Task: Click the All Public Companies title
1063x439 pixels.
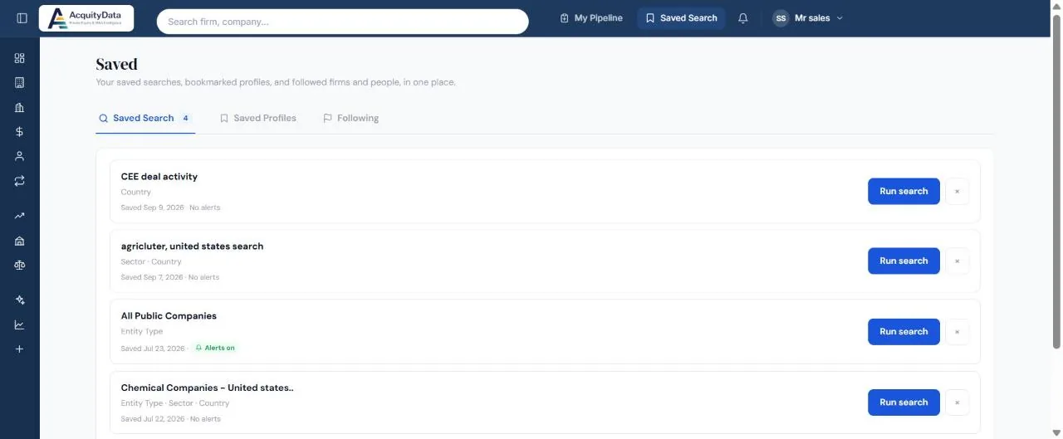Action: [x=169, y=316]
